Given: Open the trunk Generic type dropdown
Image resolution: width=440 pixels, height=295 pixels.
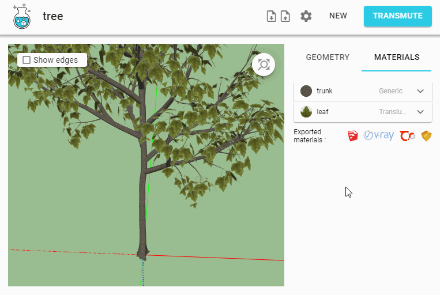Looking at the screenshot, I should point(390,91).
